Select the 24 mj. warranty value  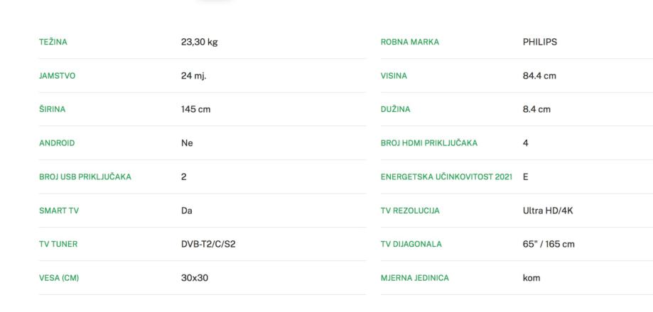193,76
